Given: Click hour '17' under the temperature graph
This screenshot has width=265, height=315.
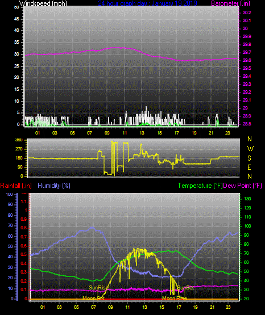Looking at the screenshot, I should [179, 307].
